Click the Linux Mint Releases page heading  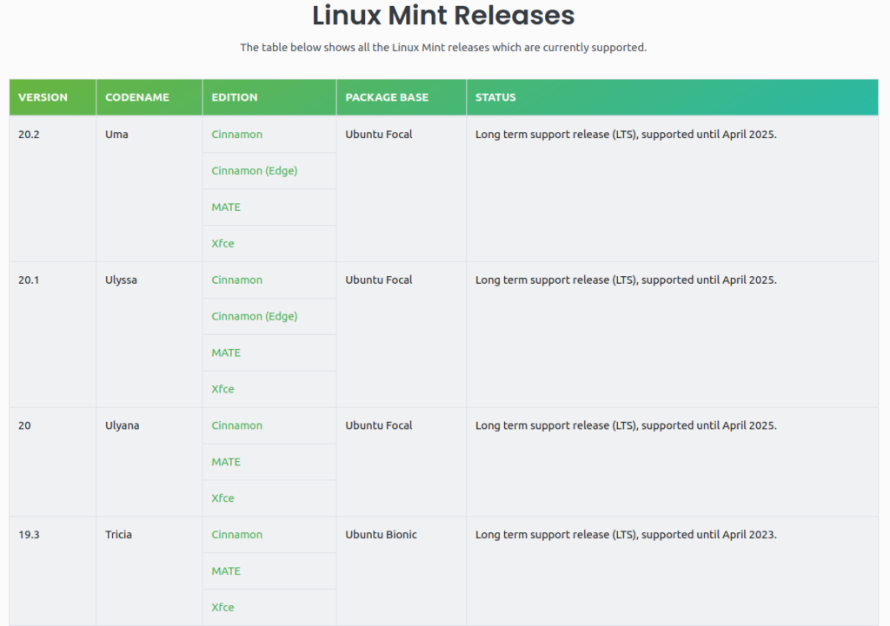pyautogui.click(x=443, y=16)
